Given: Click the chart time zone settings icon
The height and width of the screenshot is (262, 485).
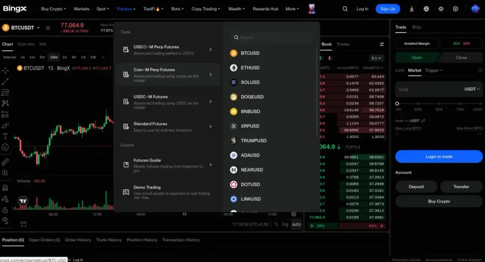Looking at the screenshot, I should pos(294,214).
